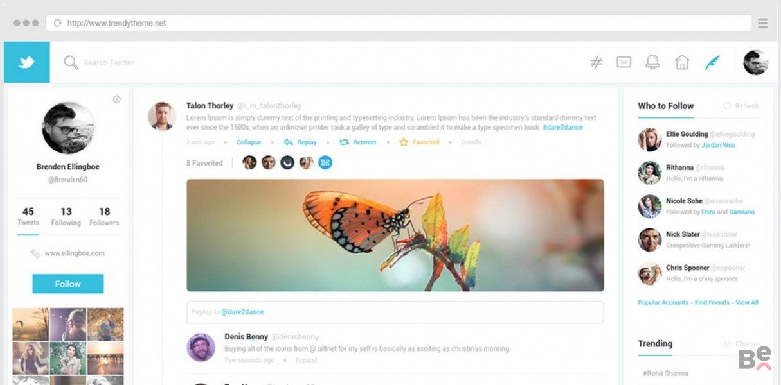
Task: Select the Followers count tab
Action: tap(104, 216)
